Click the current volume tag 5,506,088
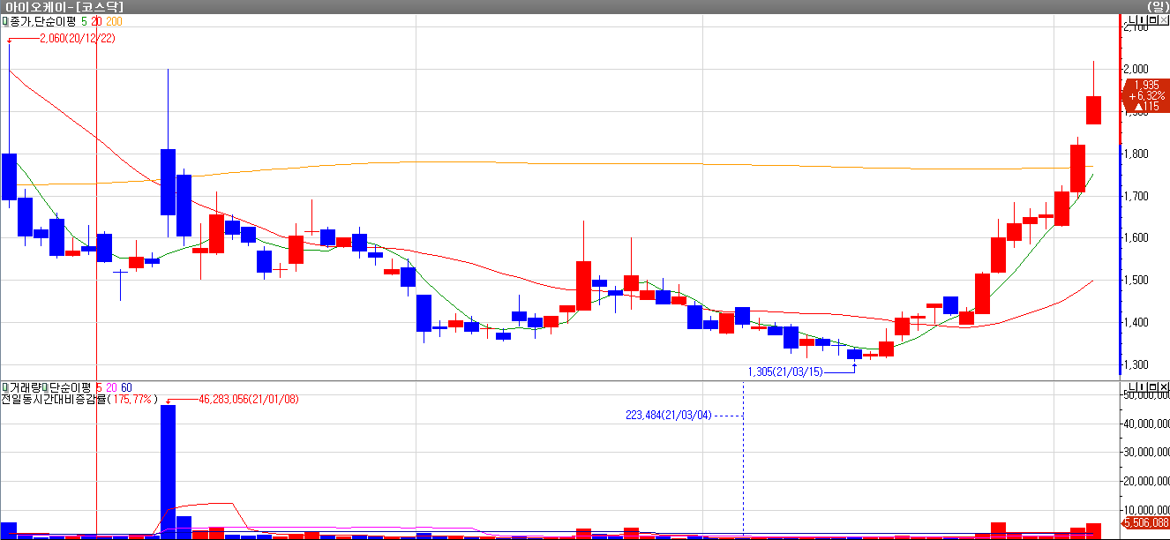Viewport: 1170px width, 540px height. pyautogui.click(x=1146, y=522)
